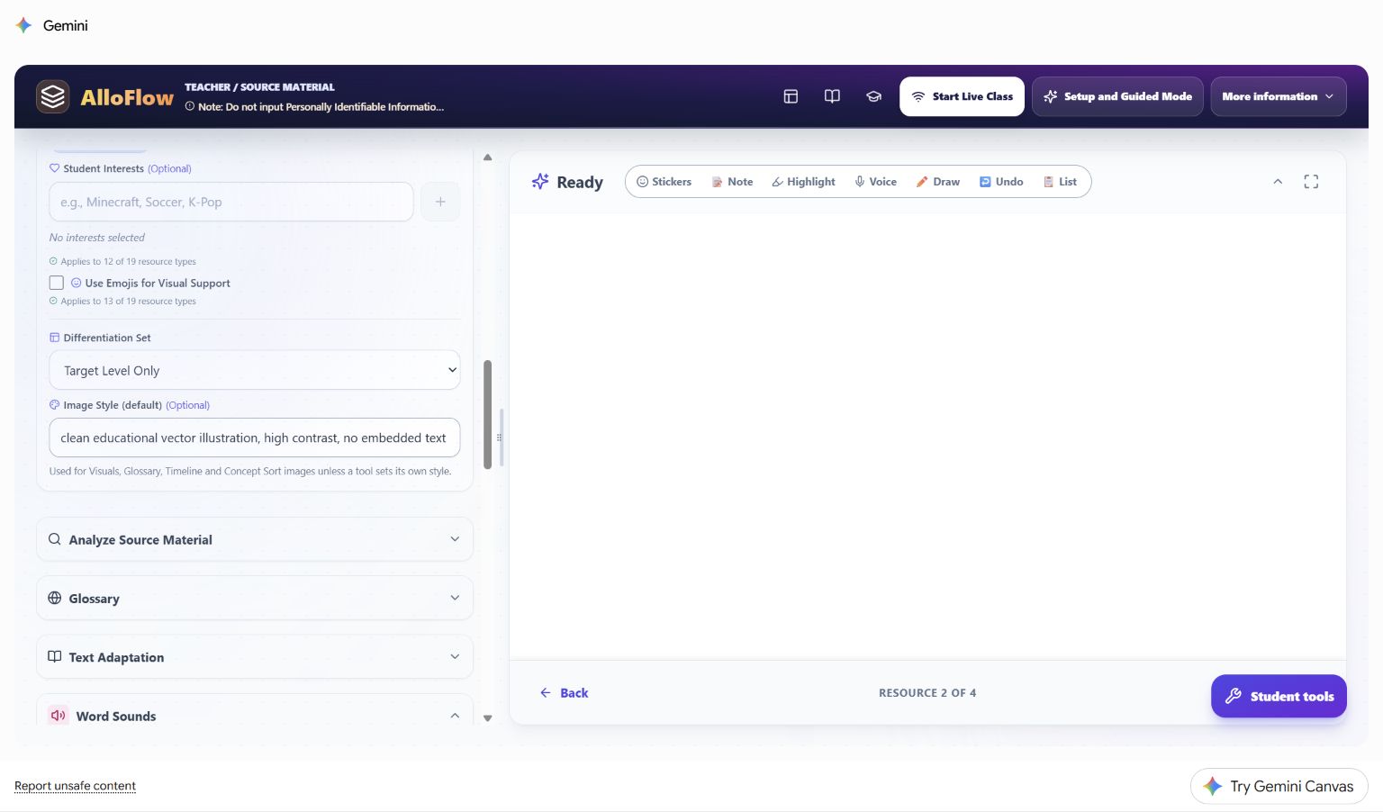The width and height of the screenshot is (1383, 812).
Task: Click the left panel vertical scrollbar
Action: 488,414
